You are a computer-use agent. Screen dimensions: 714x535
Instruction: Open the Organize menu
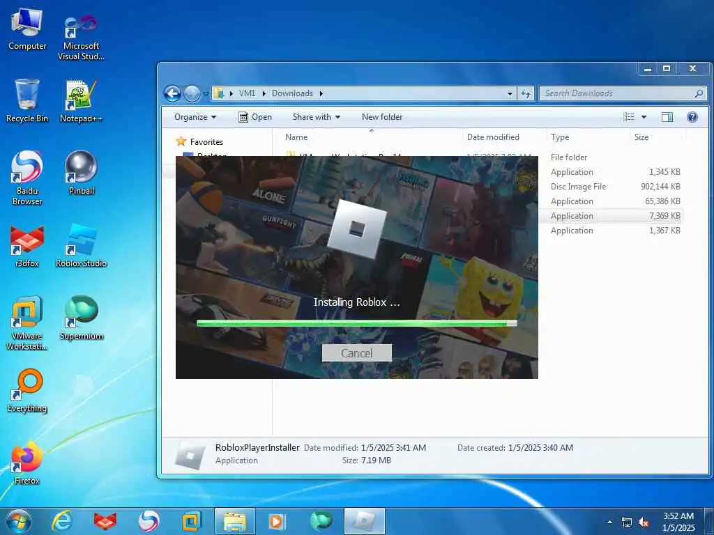coord(195,117)
